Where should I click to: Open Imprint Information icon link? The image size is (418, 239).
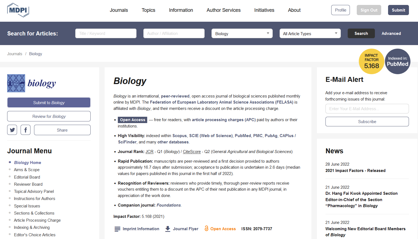117,229
